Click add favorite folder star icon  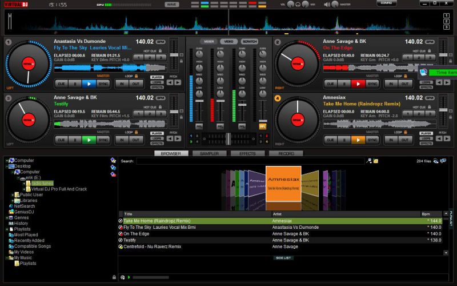point(113,160)
